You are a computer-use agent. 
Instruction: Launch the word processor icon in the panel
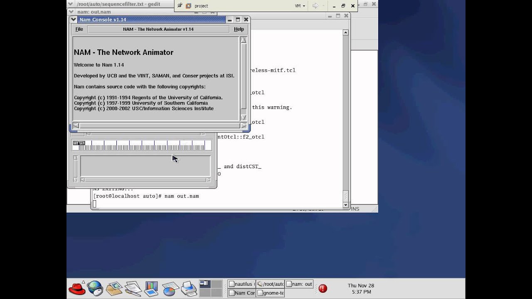[133, 288]
